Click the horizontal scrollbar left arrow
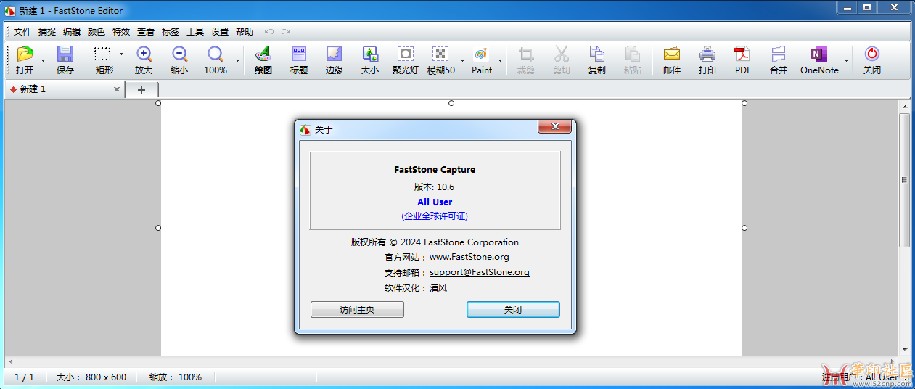Image resolution: width=915 pixels, height=389 pixels. (10, 361)
